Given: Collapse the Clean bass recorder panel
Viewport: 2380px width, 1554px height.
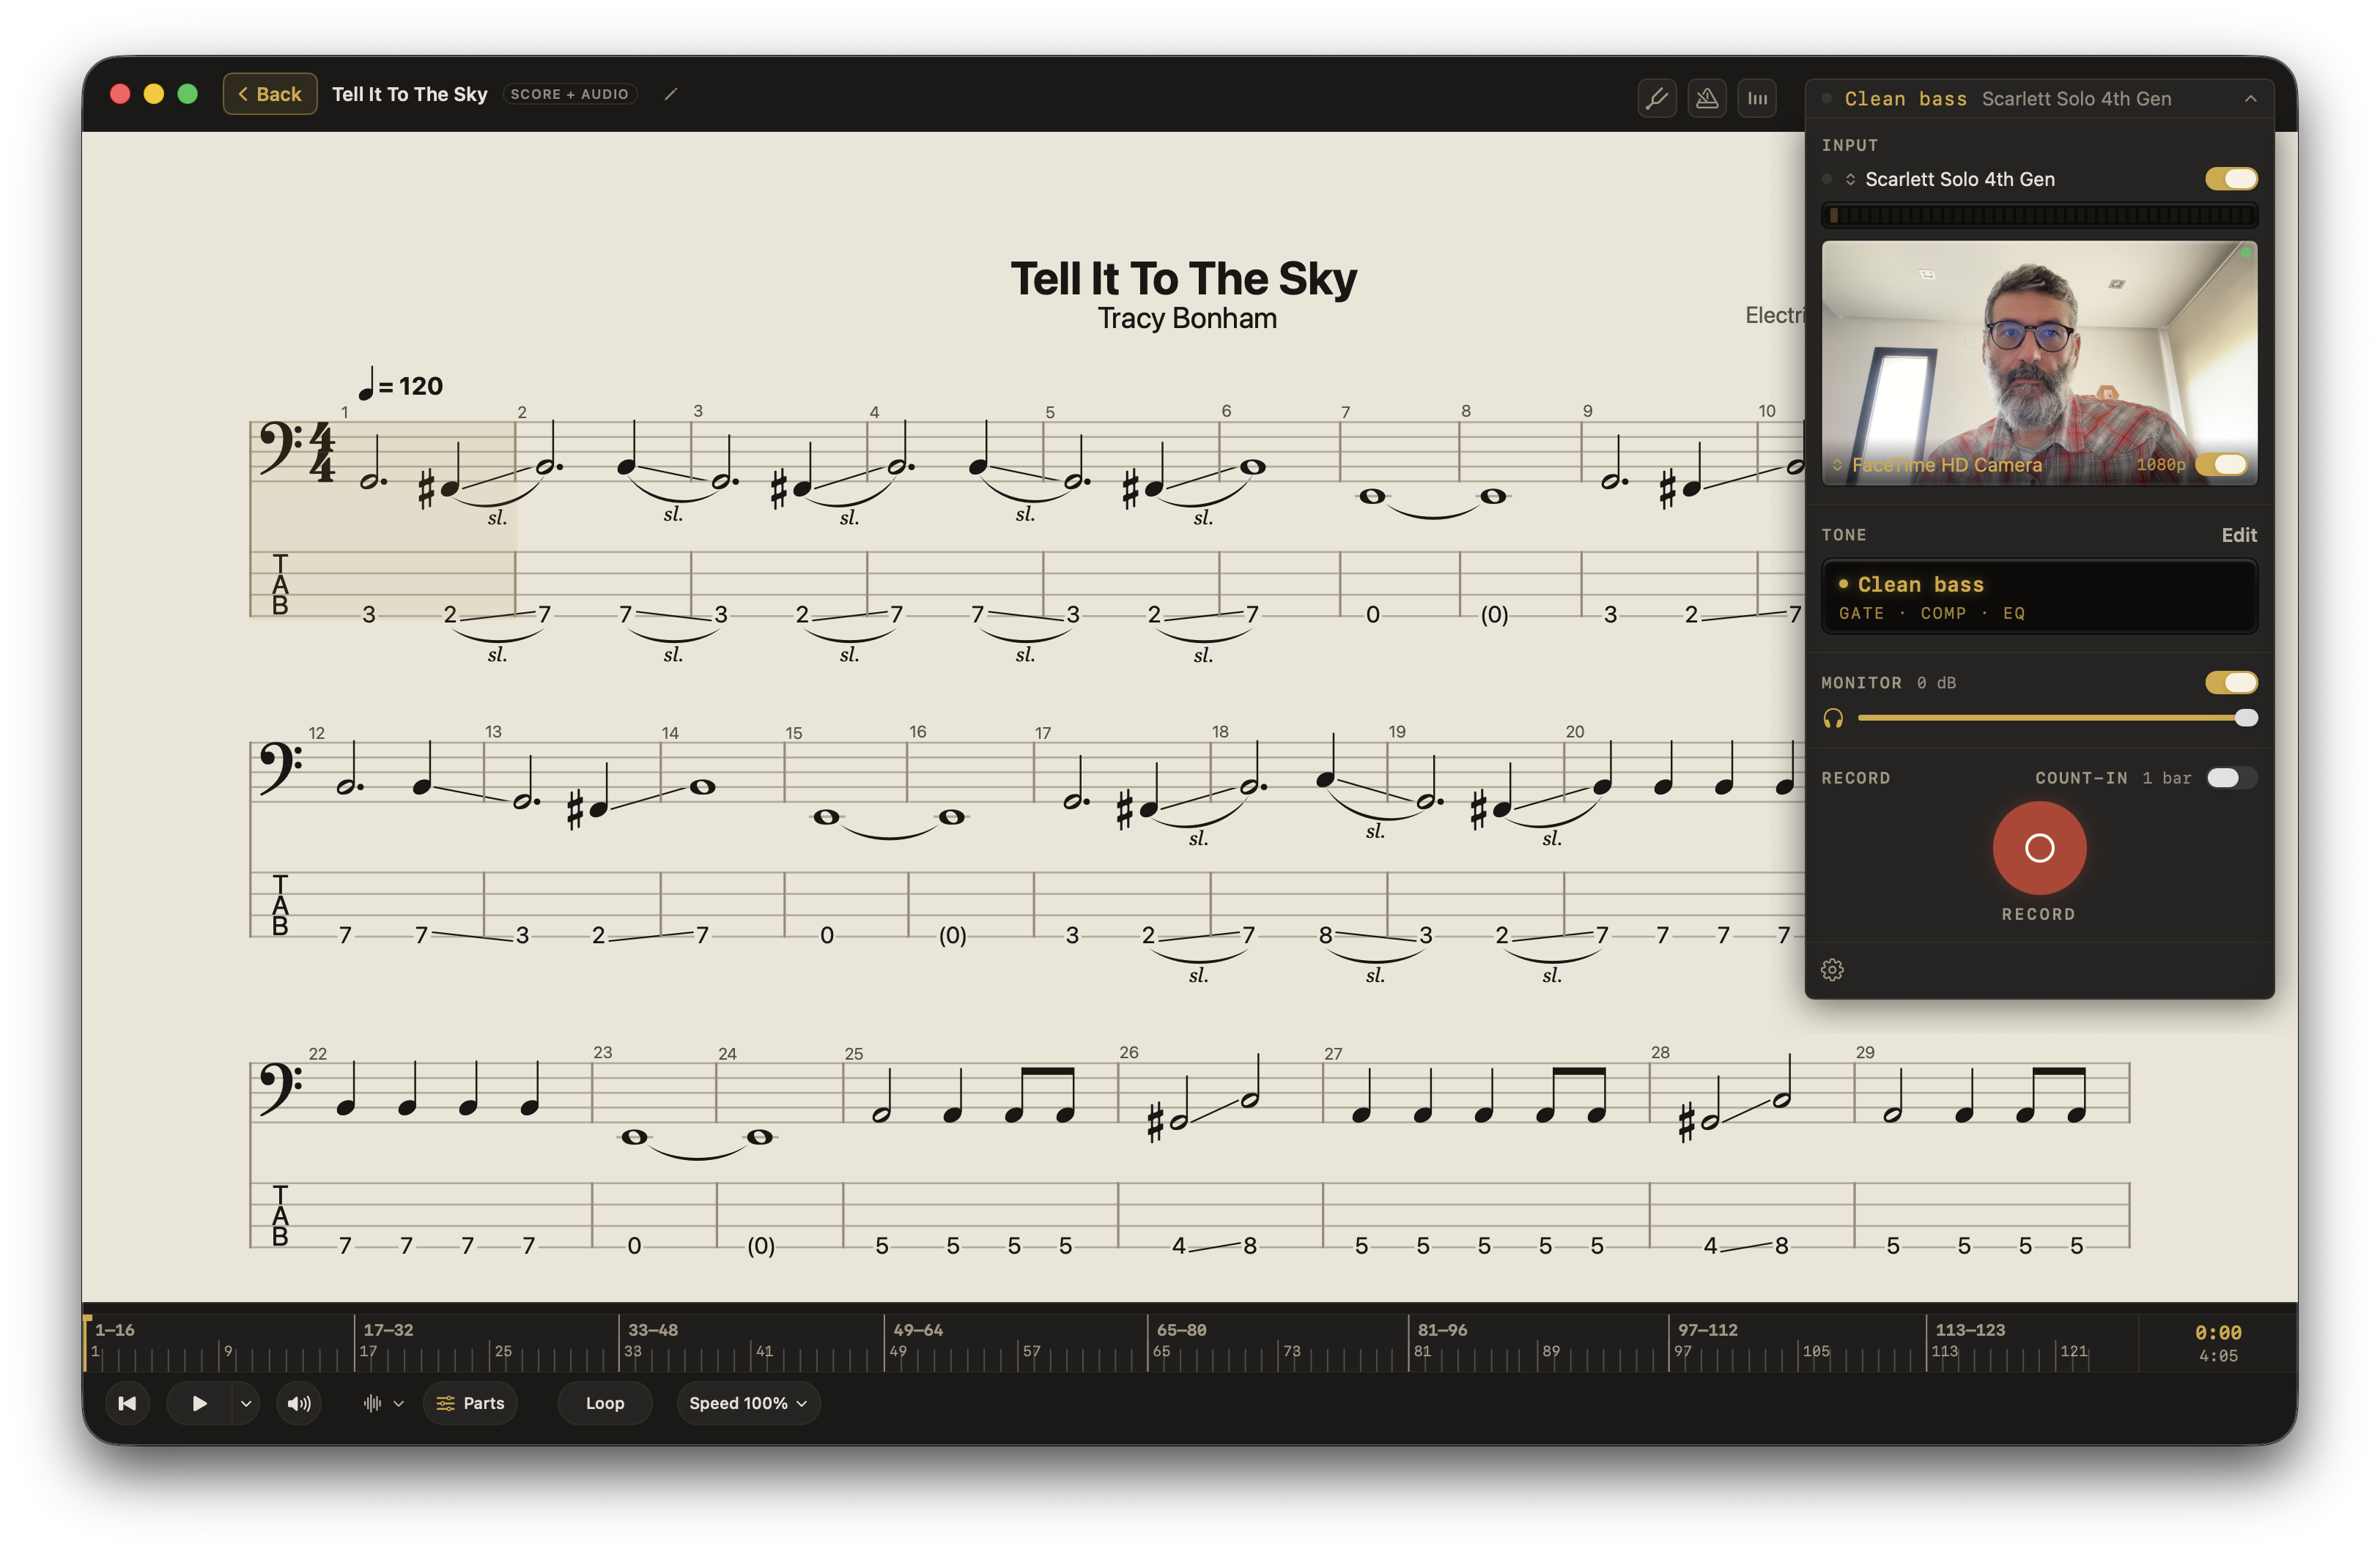Looking at the screenshot, I should click(2250, 99).
